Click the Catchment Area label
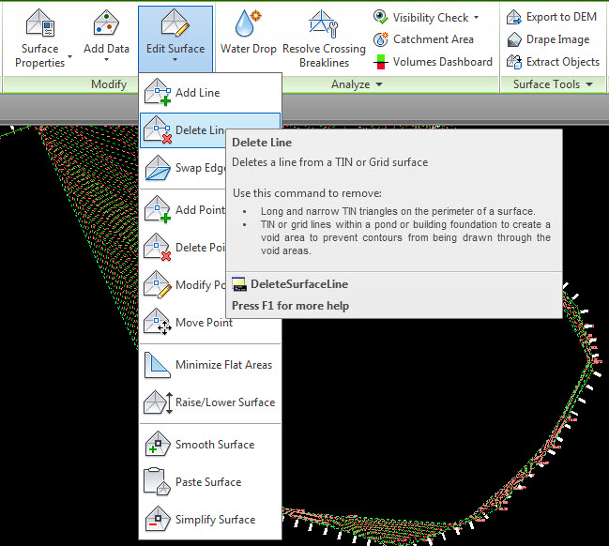609x546 pixels. (x=434, y=39)
